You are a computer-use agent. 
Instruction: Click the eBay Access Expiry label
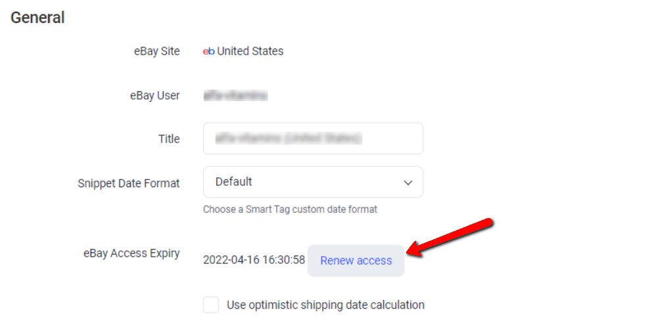click(131, 254)
